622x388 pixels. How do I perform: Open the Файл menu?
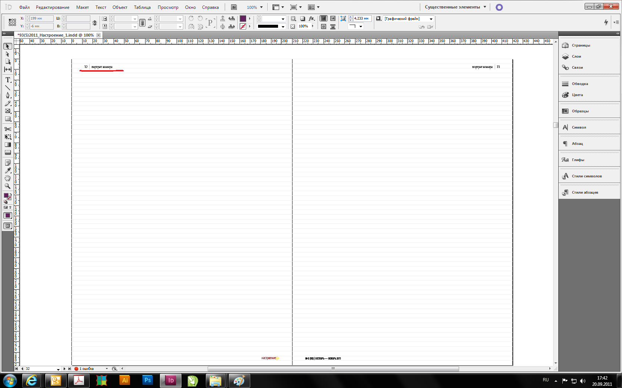coord(24,7)
